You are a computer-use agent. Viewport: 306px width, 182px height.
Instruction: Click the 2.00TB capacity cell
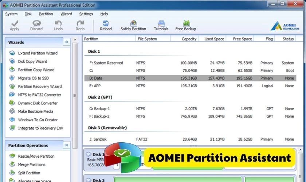point(191,108)
